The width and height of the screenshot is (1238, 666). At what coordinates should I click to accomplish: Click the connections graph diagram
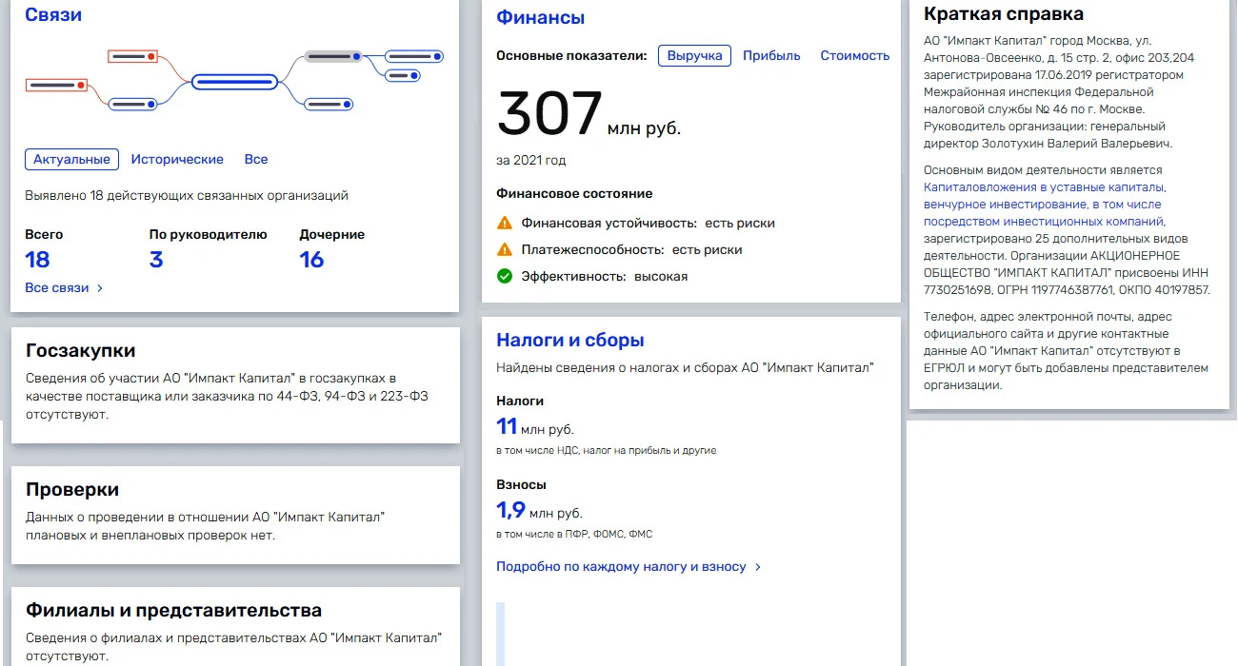(x=234, y=81)
